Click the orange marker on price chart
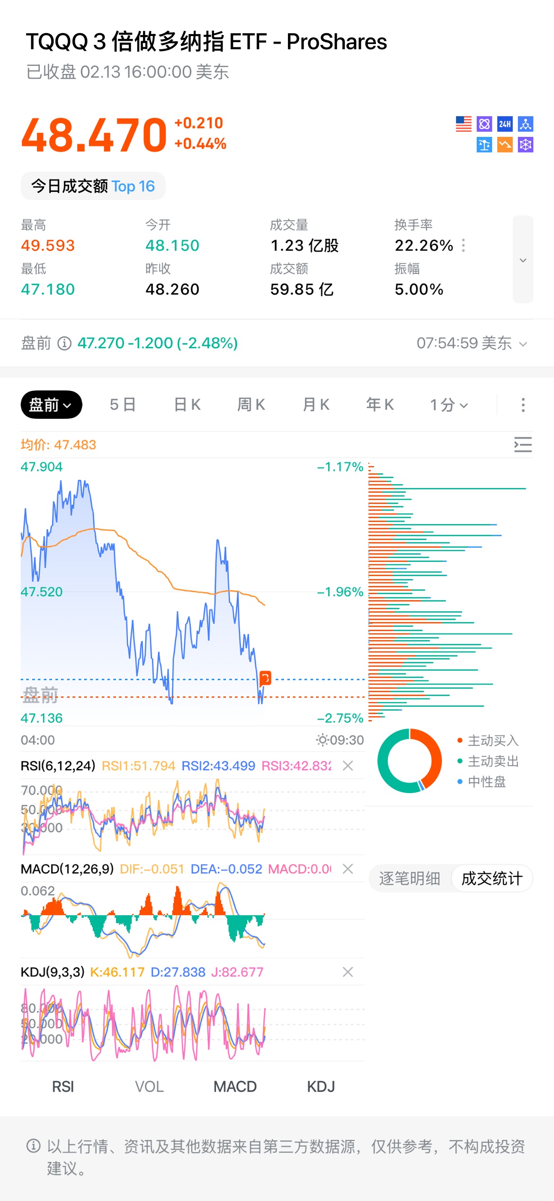The image size is (554, 1201). (265, 678)
